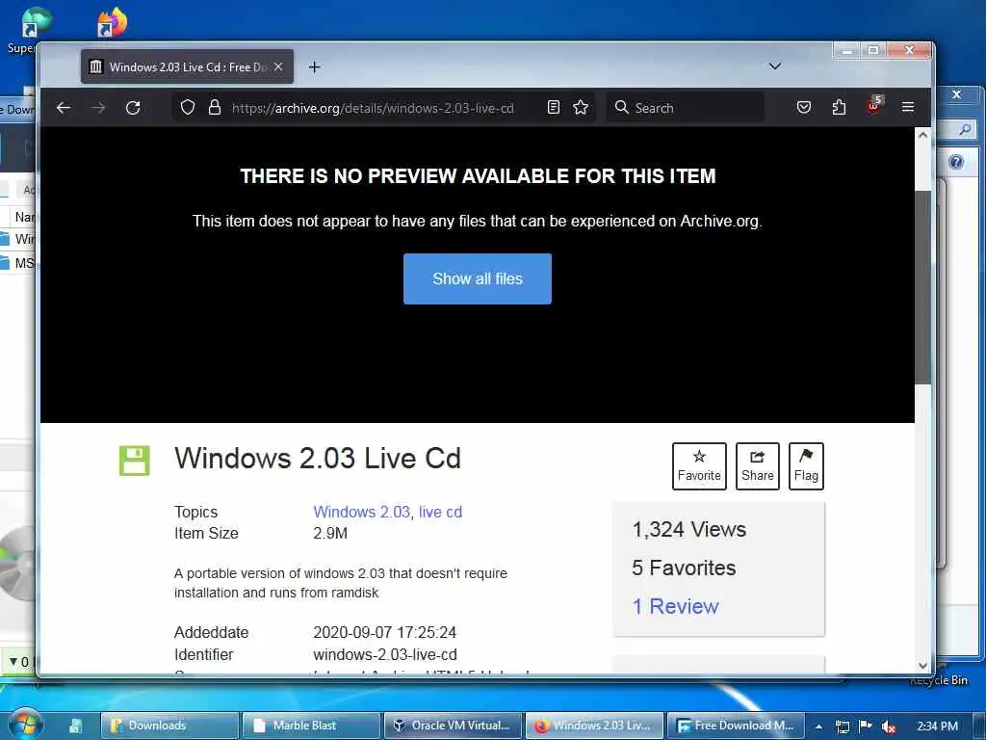Image resolution: width=986 pixels, height=740 pixels.
Task: Click the page scrollbar up arrow
Action: coord(922,135)
